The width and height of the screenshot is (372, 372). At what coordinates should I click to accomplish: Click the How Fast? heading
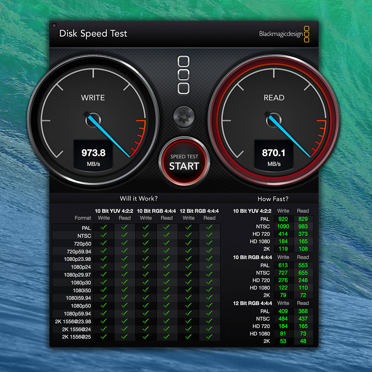(x=273, y=199)
